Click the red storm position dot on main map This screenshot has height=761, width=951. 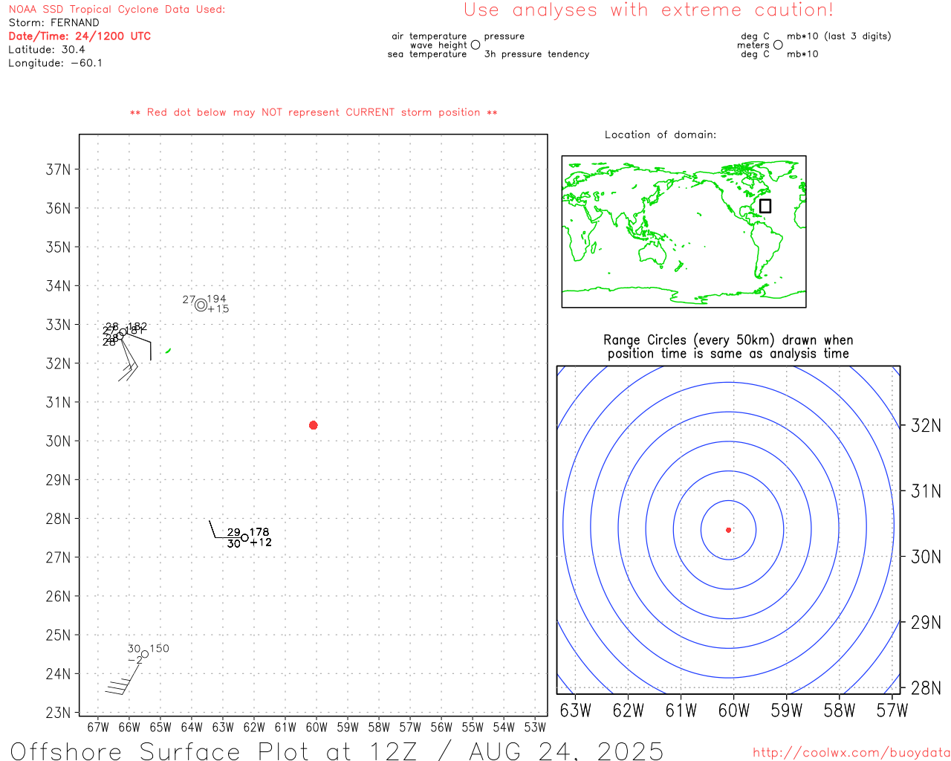[x=313, y=425]
